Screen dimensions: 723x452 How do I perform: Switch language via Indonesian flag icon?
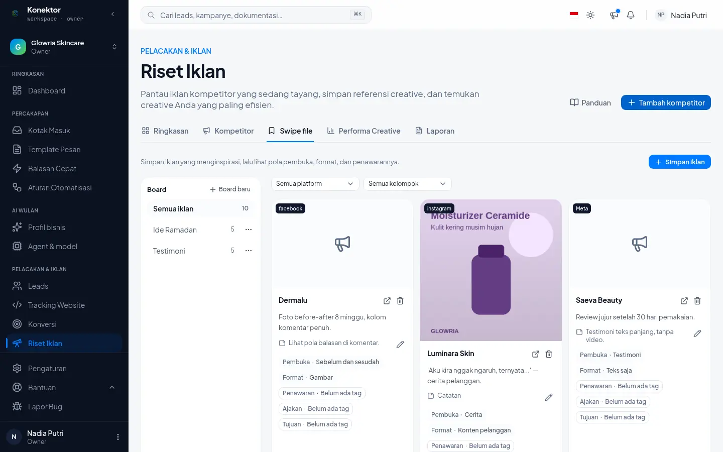[x=574, y=15]
